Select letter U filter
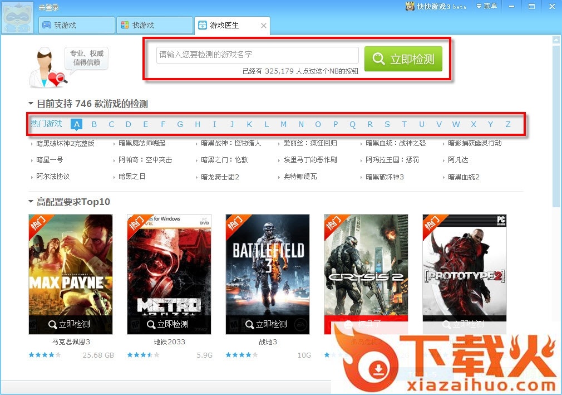This screenshot has width=562, height=395. [x=422, y=124]
